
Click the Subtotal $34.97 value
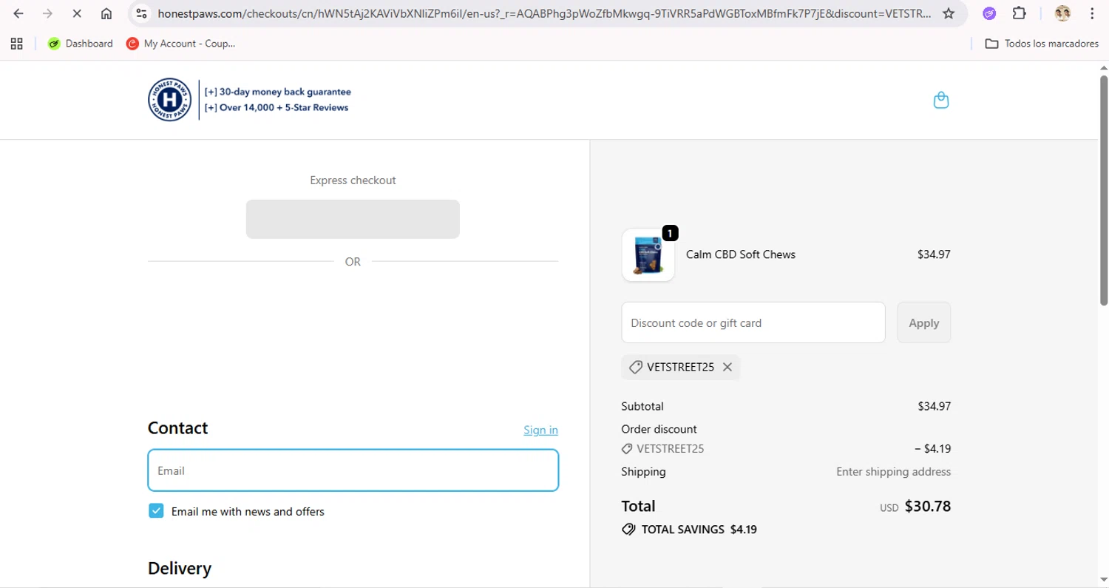coord(934,406)
